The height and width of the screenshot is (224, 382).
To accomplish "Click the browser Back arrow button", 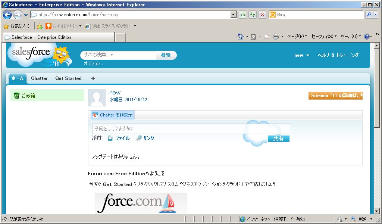I will pos(7,15).
